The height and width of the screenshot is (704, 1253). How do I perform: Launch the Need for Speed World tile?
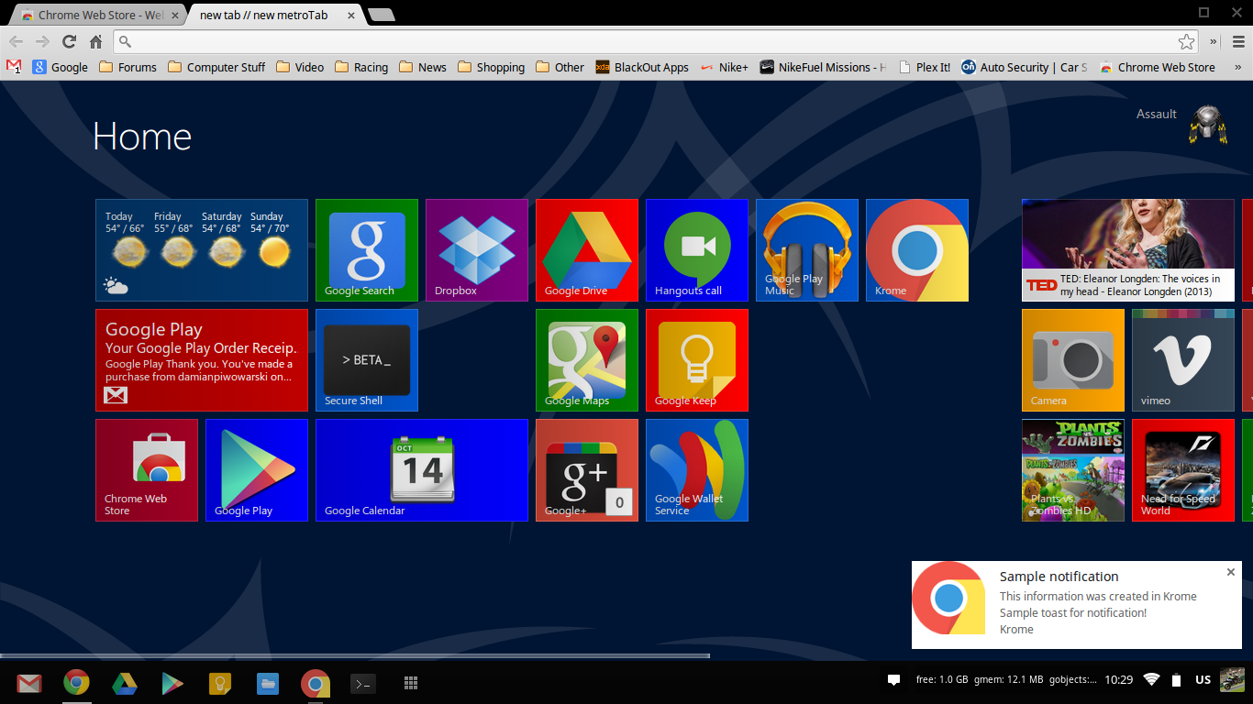pyautogui.click(x=1183, y=470)
